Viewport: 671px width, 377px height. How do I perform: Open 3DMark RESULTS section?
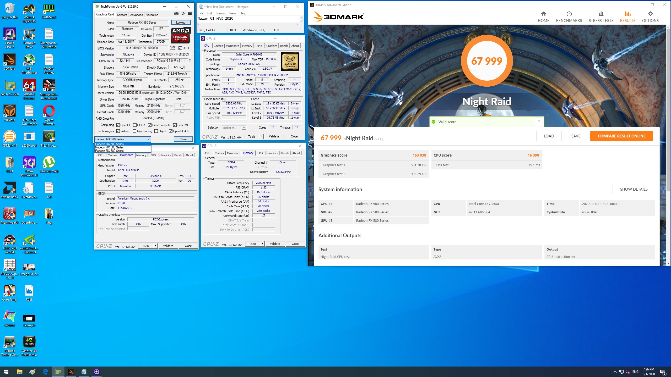click(627, 17)
